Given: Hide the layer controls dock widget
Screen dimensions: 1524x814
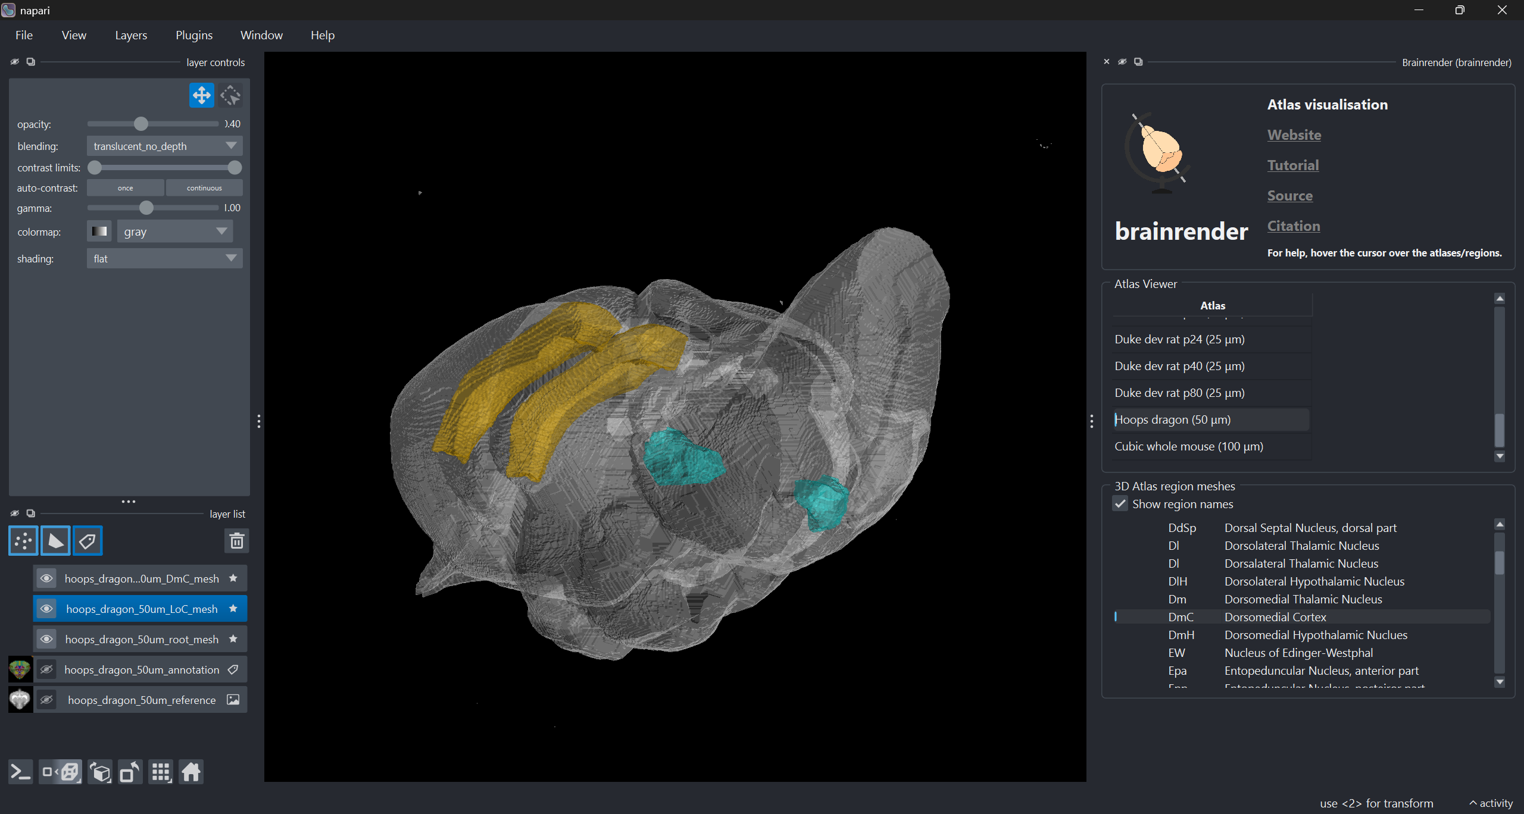Looking at the screenshot, I should pyautogui.click(x=15, y=62).
